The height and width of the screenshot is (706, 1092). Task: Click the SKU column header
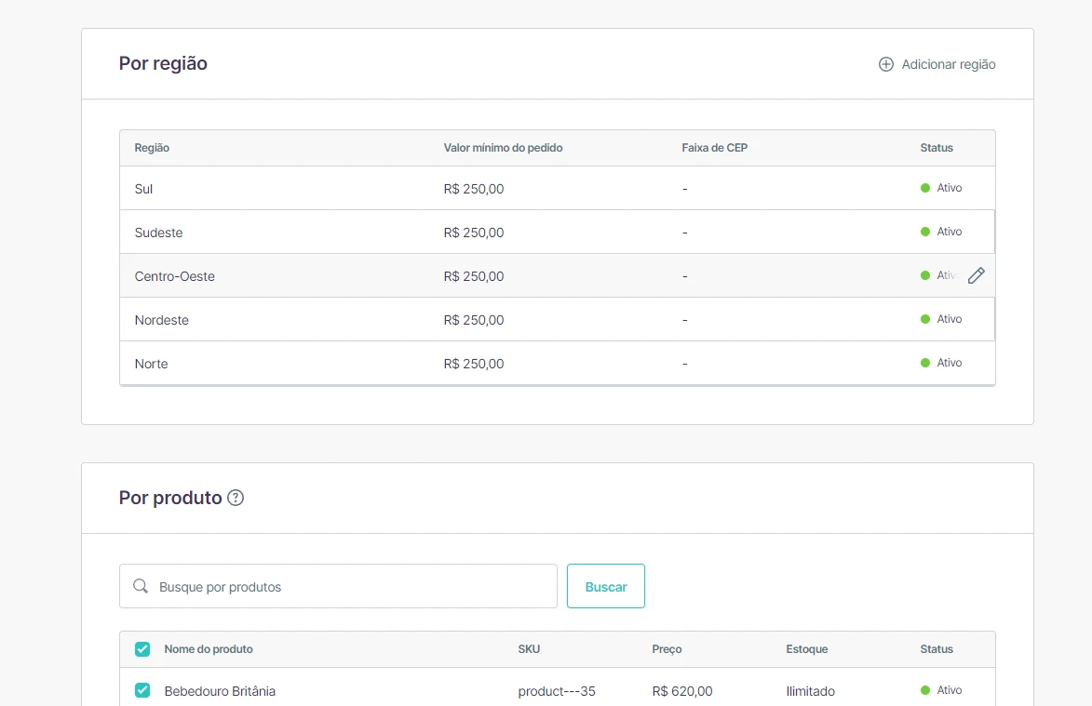[530, 649]
